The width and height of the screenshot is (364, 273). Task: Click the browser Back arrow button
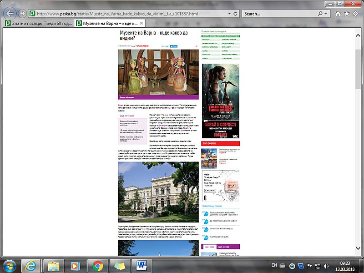point(10,13)
